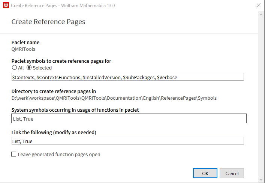Click the scrollbar down arrow
Viewport: 265px width, 183px height.
[261, 180]
